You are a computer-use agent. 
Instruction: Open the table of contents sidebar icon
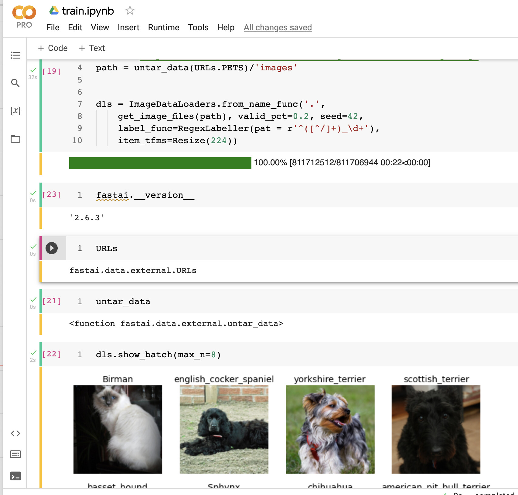pyautogui.click(x=15, y=55)
